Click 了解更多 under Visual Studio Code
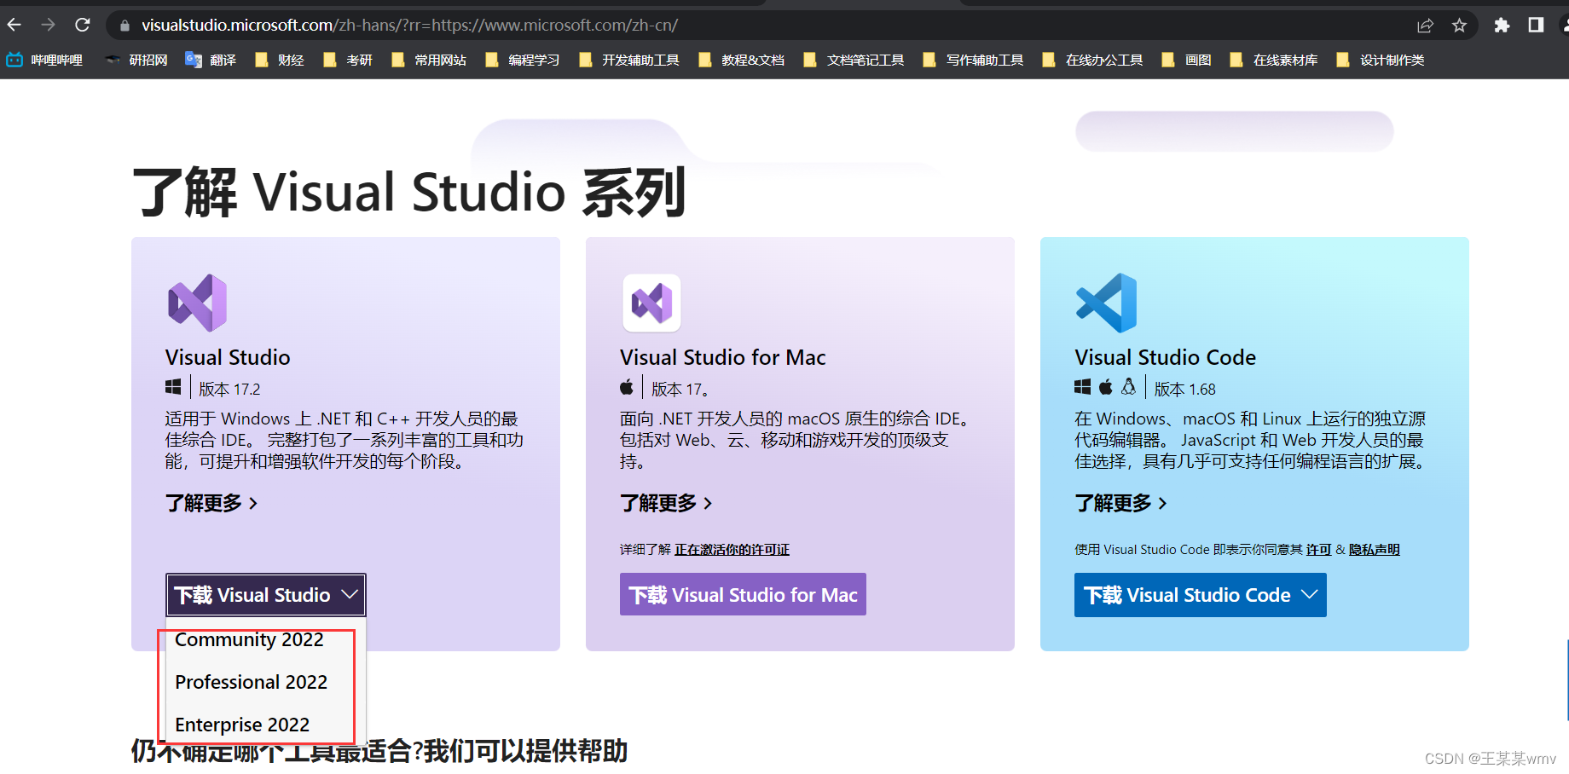This screenshot has width=1569, height=774. [1120, 503]
